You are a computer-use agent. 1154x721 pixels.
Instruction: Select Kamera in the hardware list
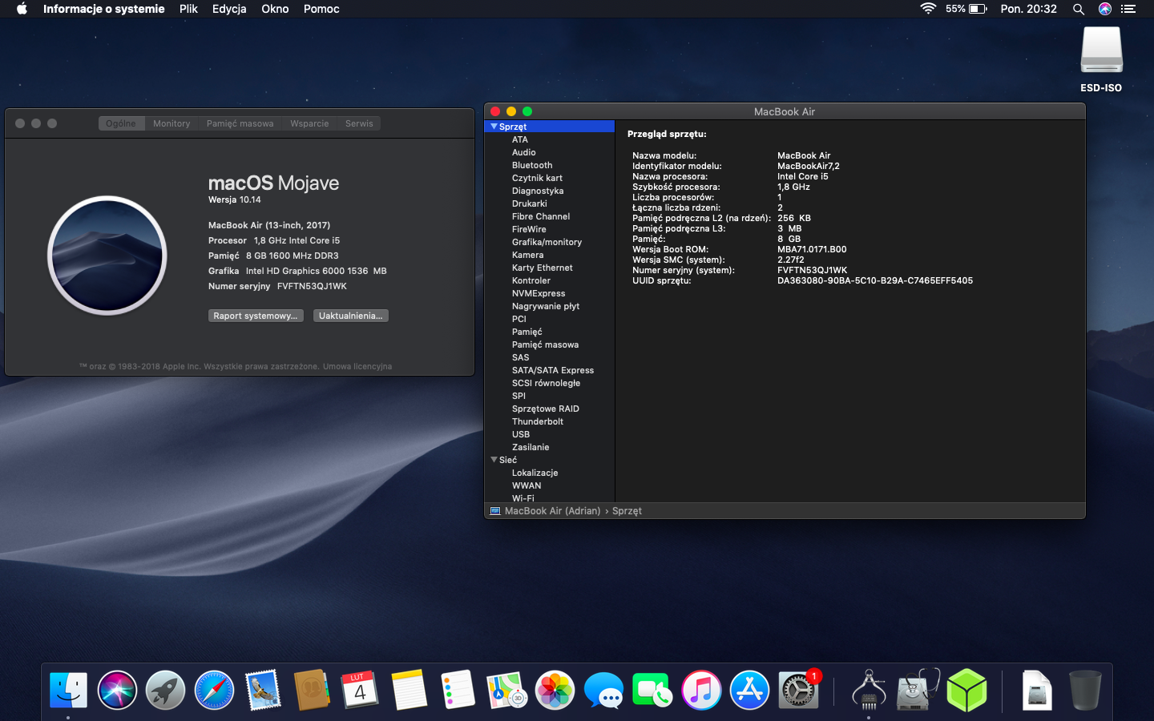527,255
